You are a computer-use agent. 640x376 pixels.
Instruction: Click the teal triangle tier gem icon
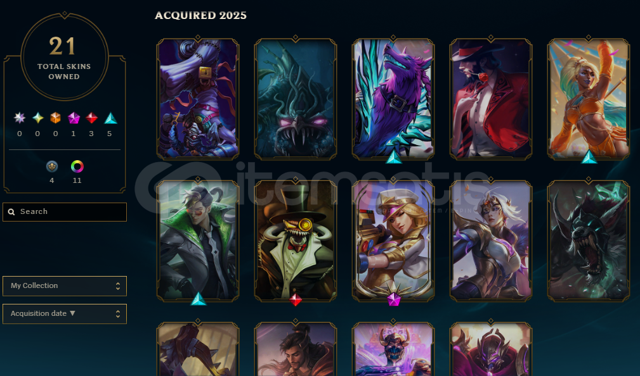(110, 118)
